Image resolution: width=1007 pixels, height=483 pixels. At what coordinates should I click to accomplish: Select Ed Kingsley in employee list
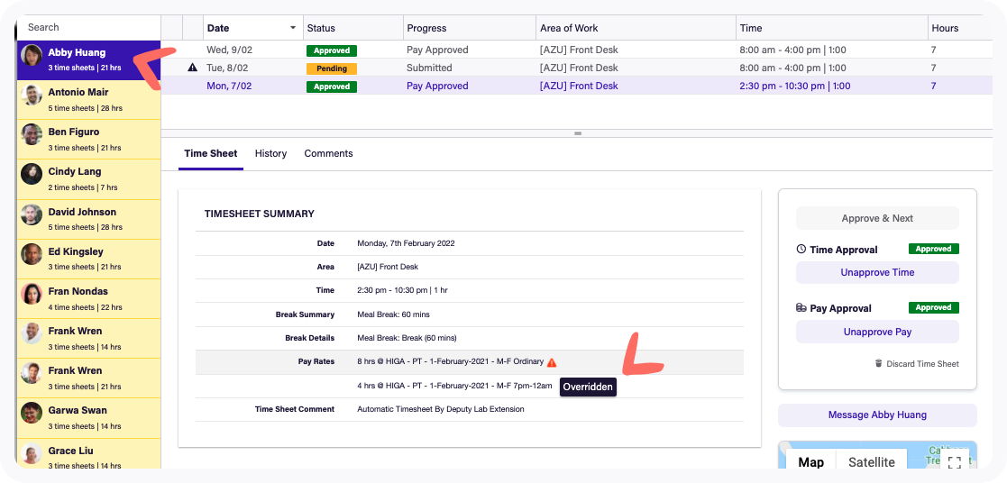click(88, 259)
